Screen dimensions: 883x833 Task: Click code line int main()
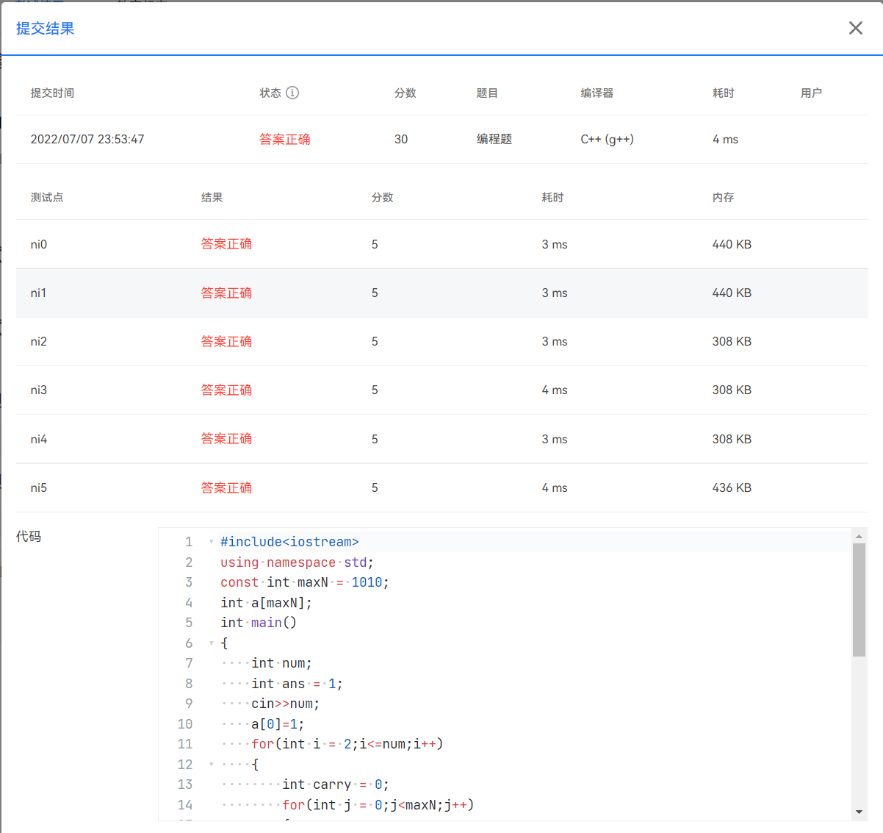coord(259,623)
